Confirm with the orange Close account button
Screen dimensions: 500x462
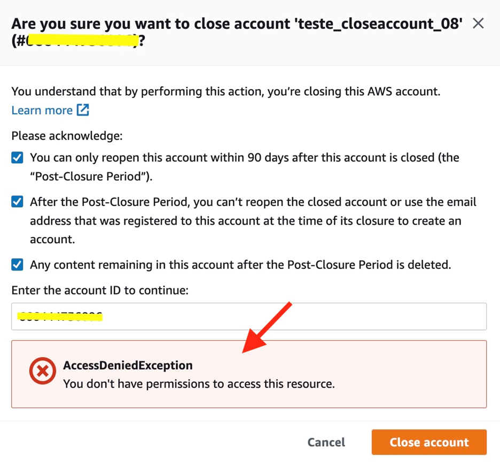[429, 442]
